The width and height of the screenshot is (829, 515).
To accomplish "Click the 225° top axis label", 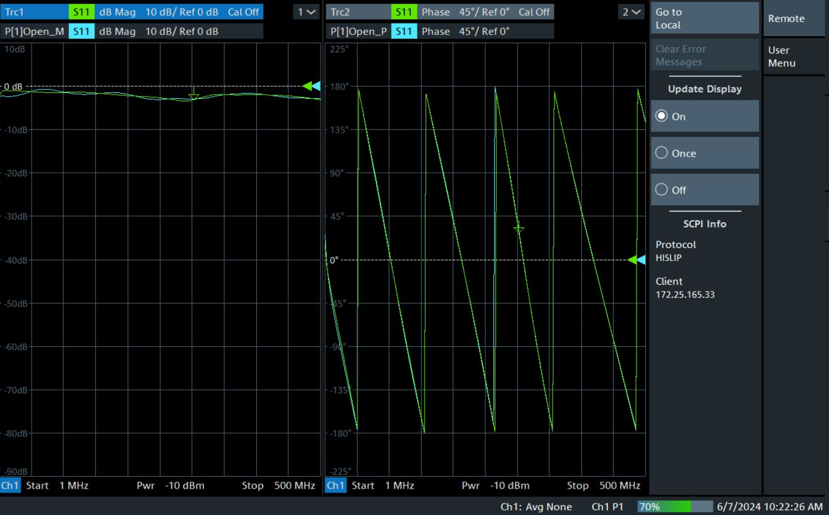I will click(339, 49).
